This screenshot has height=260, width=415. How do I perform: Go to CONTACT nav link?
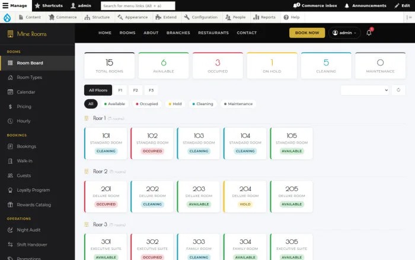(247, 33)
